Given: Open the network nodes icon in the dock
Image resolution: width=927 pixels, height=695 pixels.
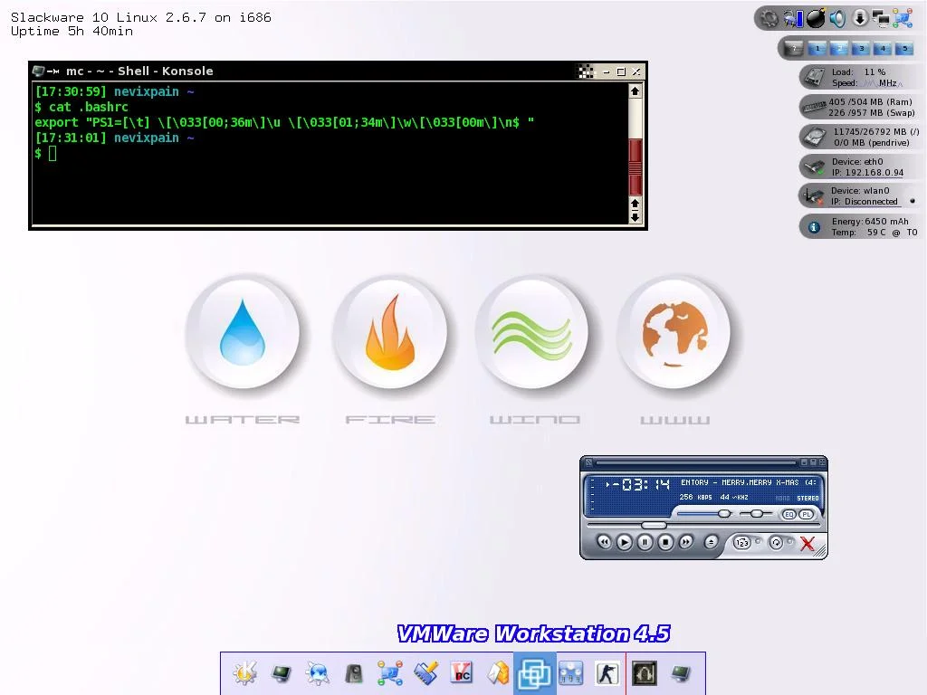Looking at the screenshot, I should tap(390, 673).
